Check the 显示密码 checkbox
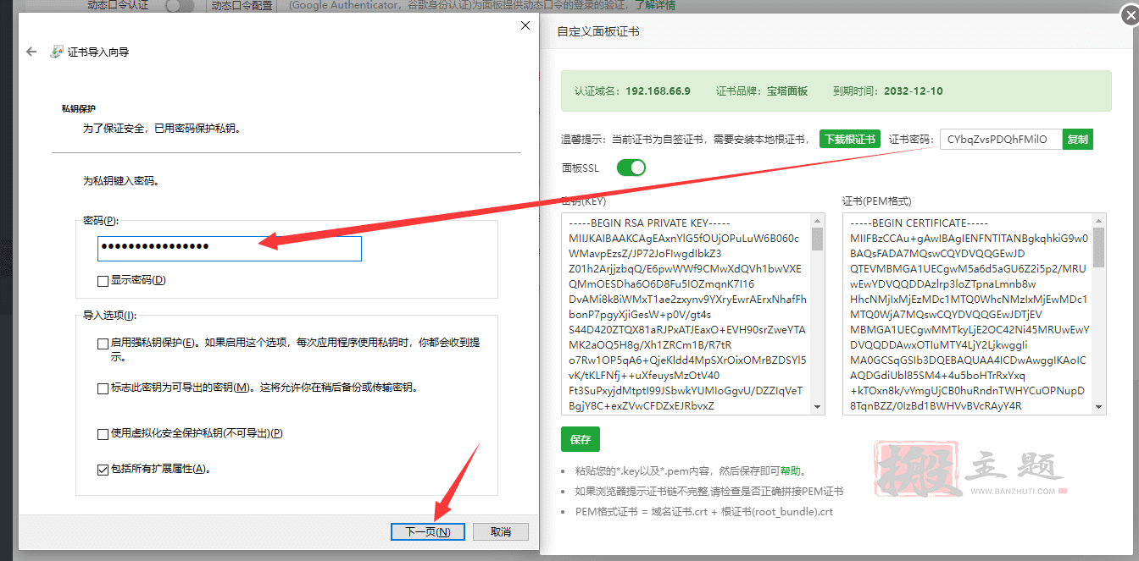This screenshot has height=561, width=1139. click(103, 280)
